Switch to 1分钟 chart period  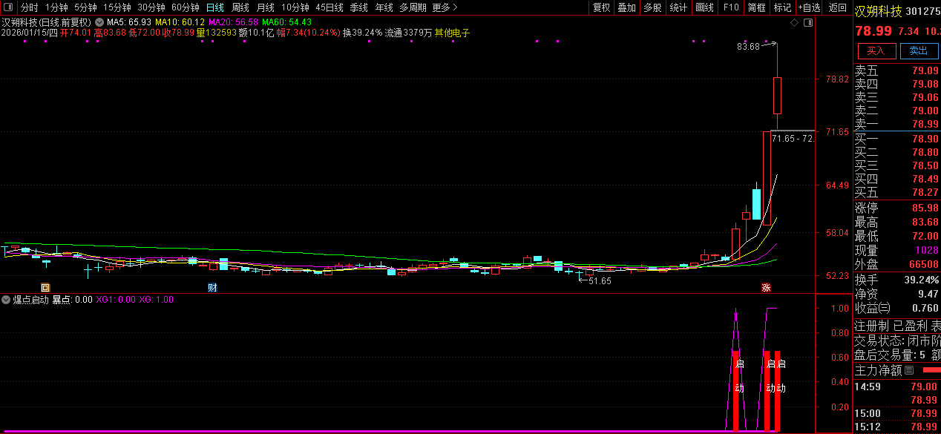pyautogui.click(x=56, y=7)
